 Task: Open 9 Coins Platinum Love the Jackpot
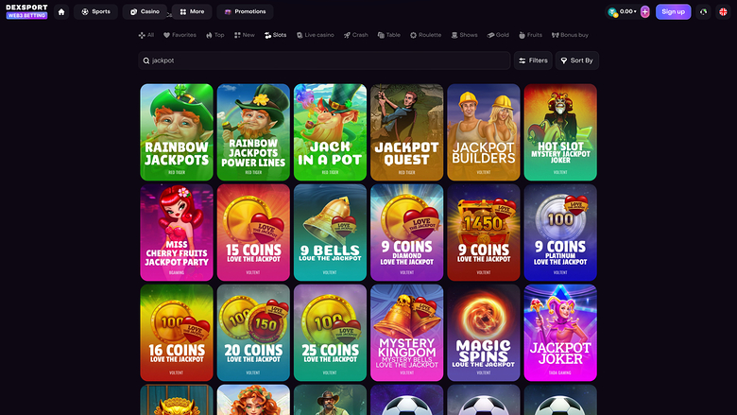point(560,233)
